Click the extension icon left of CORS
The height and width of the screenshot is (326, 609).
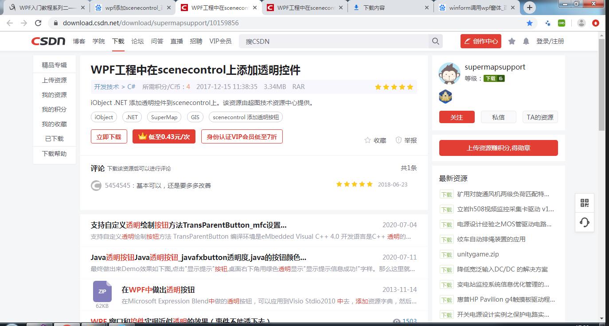pos(547,23)
